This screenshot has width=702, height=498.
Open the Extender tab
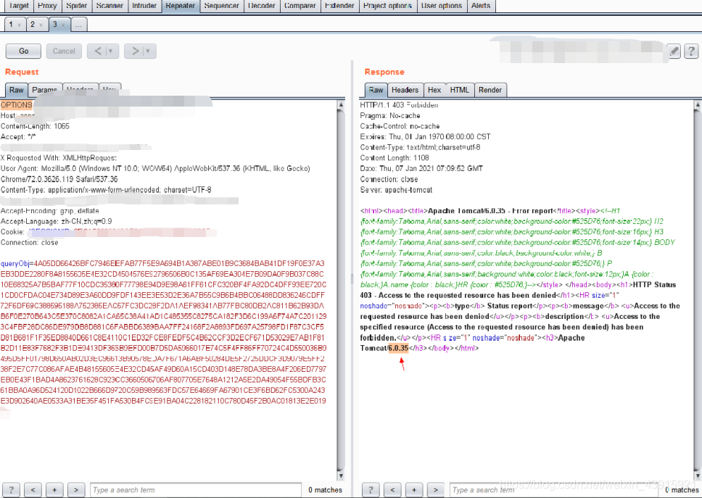point(339,6)
